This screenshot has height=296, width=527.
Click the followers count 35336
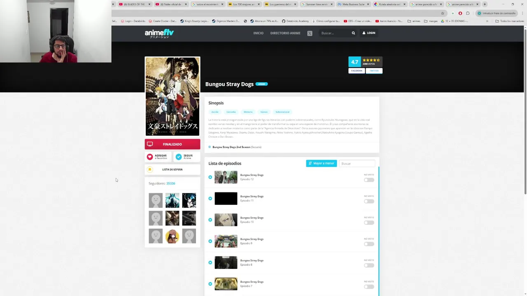coord(170,183)
